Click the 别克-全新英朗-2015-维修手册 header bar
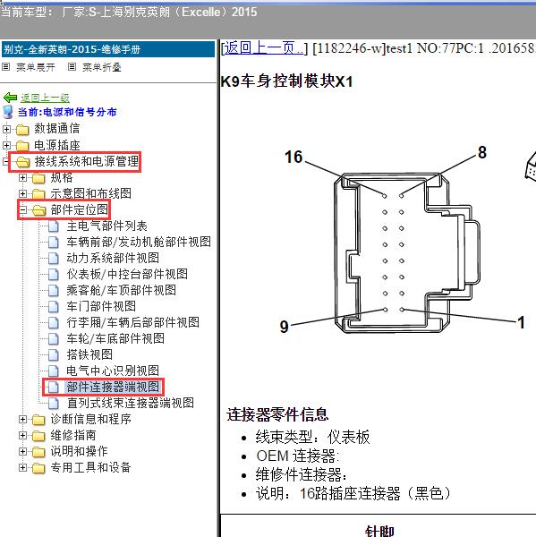 pos(108,49)
